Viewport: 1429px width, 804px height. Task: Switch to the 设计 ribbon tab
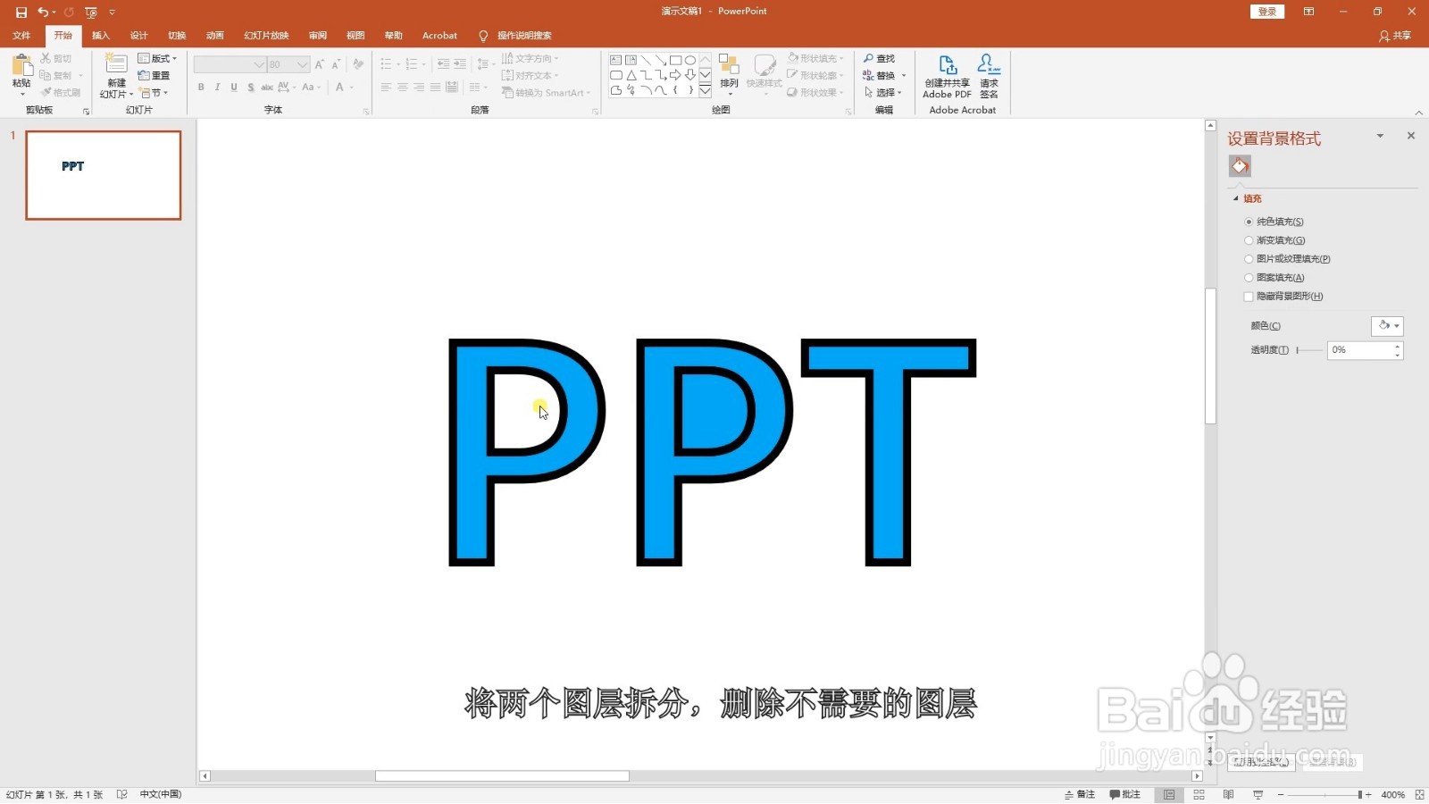(x=138, y=35)
